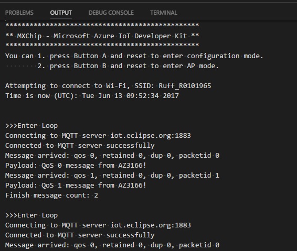Click the 'Finish message count: 2' line
The height and width of the screenshot is (251, 297).
coord(52,195)
